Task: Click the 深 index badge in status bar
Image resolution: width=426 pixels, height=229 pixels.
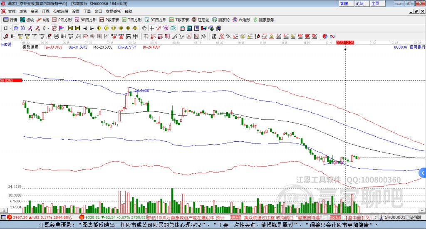Action: point(82,217)
